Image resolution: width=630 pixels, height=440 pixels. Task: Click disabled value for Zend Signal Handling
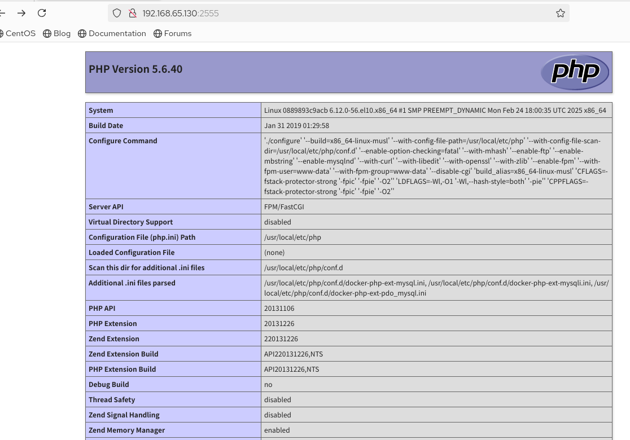pos(278,415)
